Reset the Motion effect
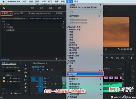The height and width of the screenshot is (99, 136). tap(63, 24)
